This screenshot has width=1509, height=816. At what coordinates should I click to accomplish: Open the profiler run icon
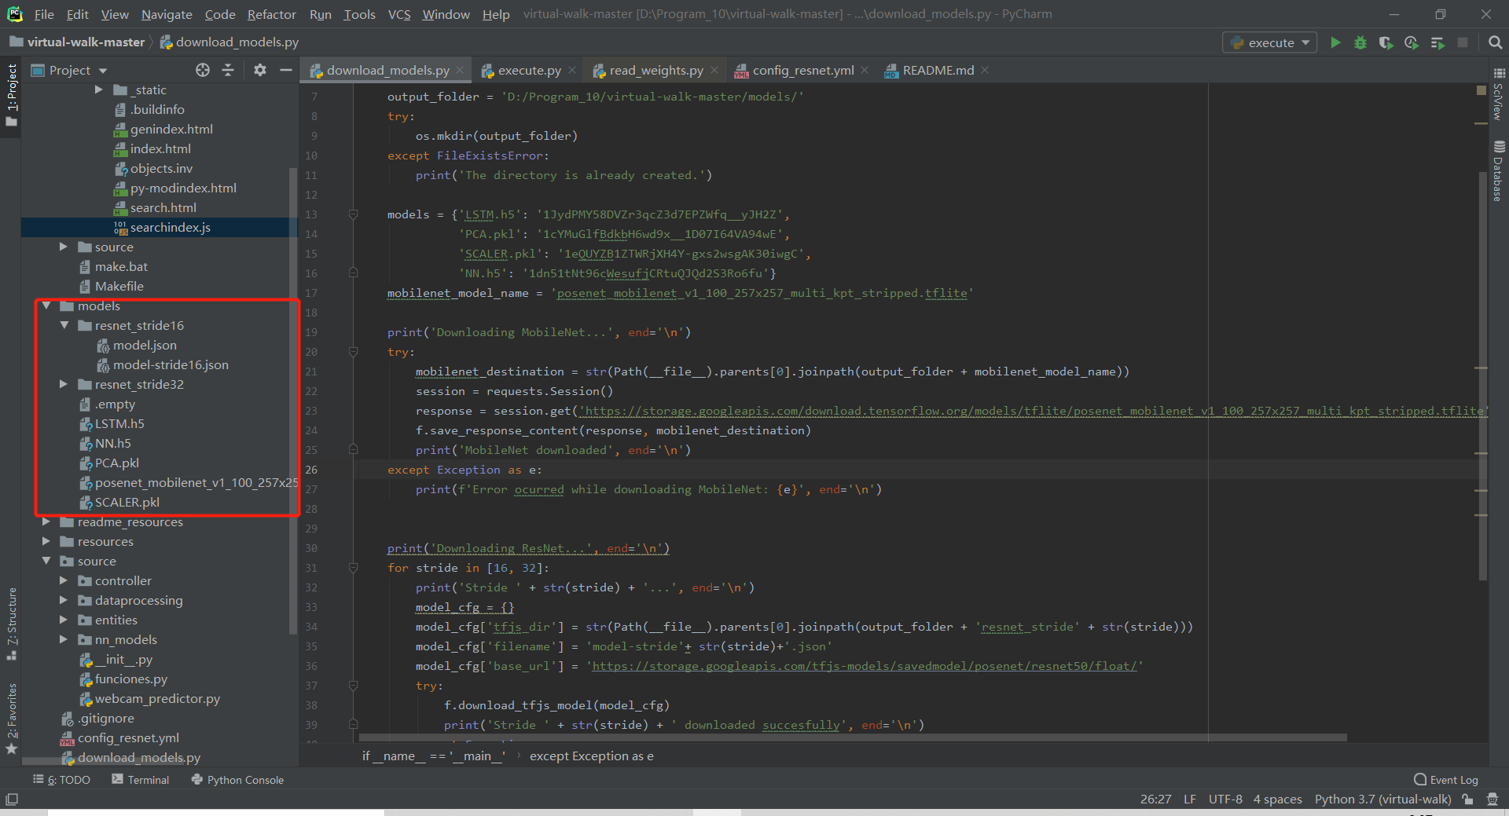coord(1412,42)
